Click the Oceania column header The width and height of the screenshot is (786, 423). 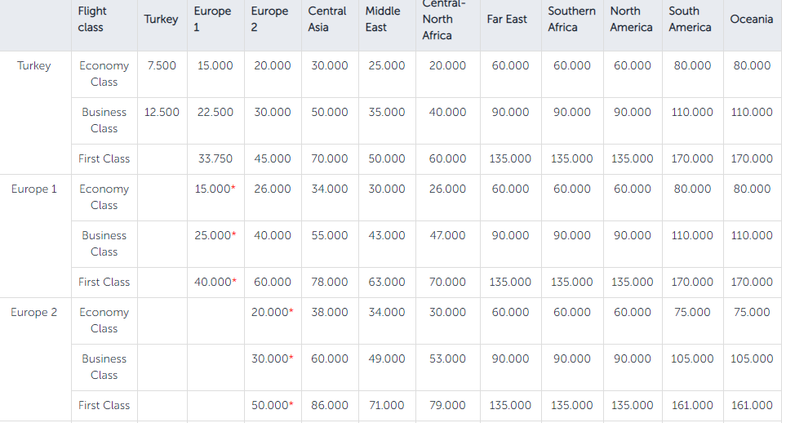coord(752,20)
